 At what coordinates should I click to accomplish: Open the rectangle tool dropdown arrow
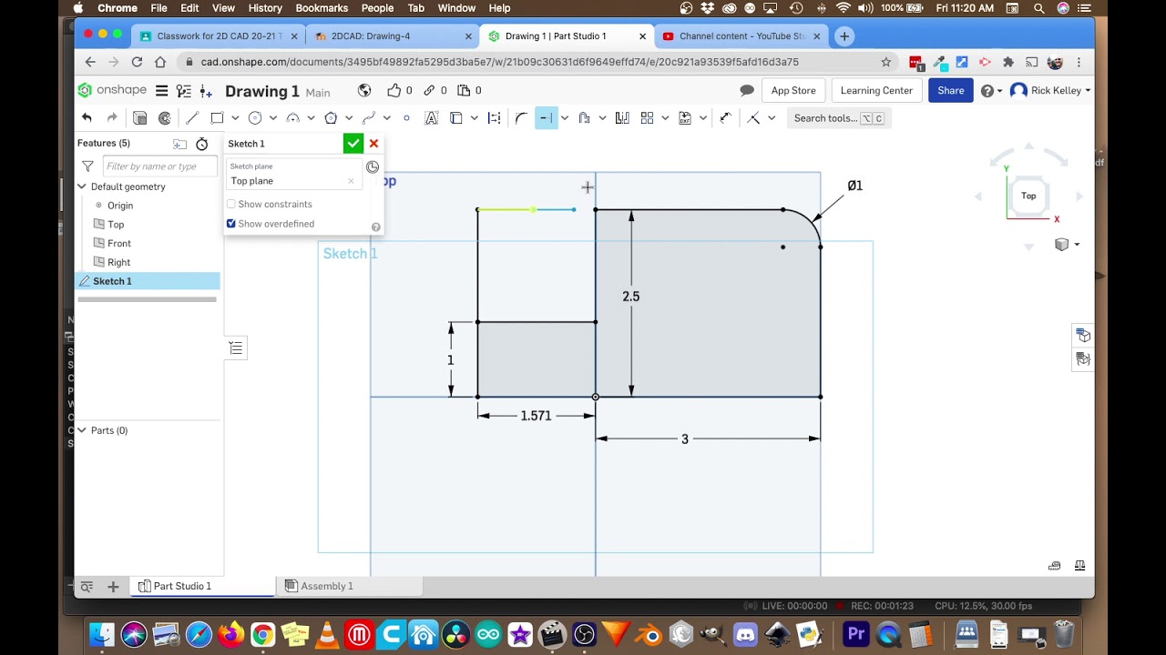click(235, 118)
